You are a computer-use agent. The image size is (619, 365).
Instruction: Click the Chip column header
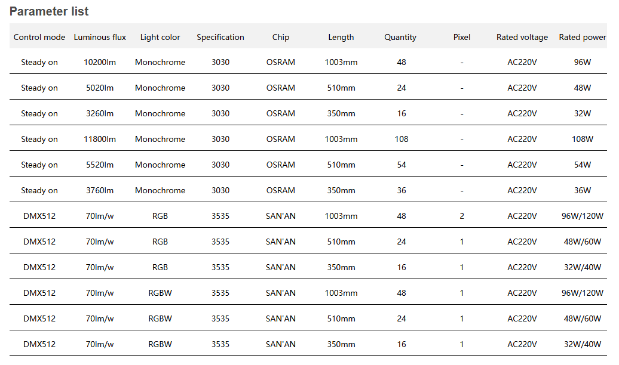(281, 37)
